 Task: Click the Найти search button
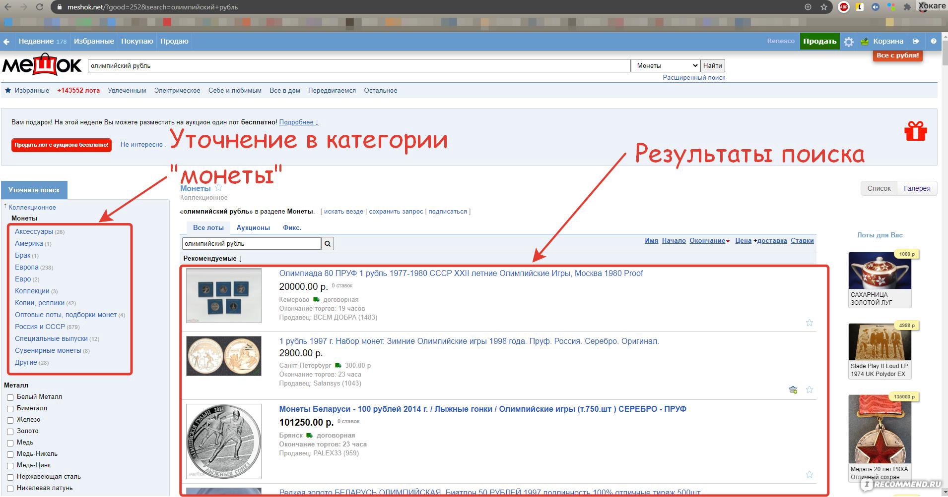pyautogui.click(x=712, y=65)
